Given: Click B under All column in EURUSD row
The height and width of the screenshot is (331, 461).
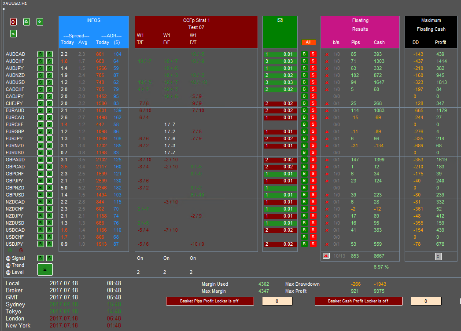Looking at the screenshot, I should click(x=304, y=153).
